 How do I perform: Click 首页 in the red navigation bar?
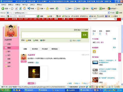(x=6, y=19)
